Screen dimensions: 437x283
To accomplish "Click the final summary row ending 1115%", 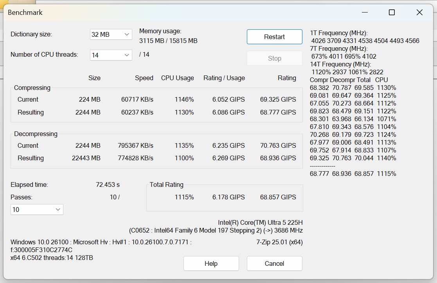I will 353,174.
